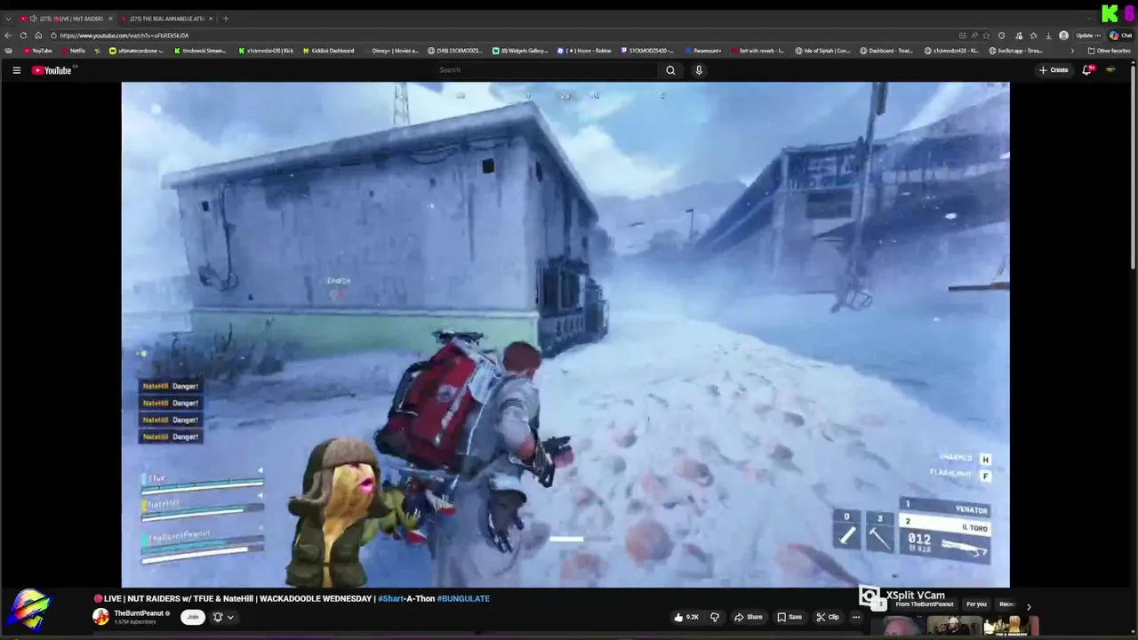Close THE REAL ANNABELLE tab

tap(211, 19)
